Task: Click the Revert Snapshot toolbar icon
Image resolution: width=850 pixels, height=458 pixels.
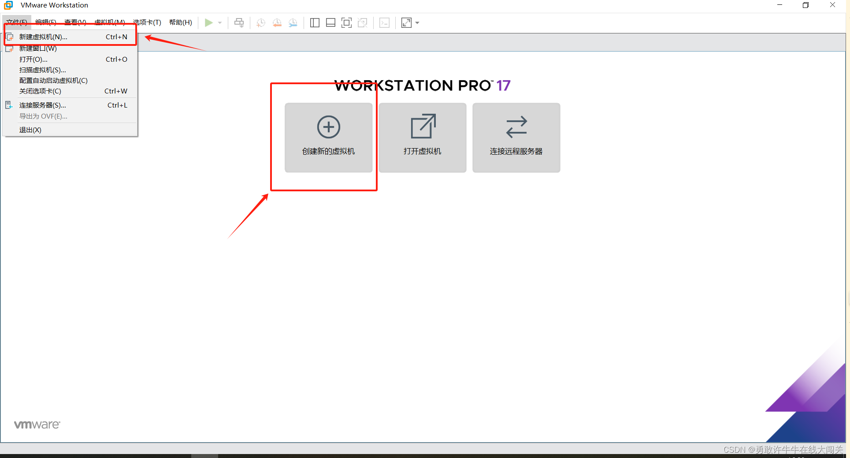Action: click(x=277, y=22)
